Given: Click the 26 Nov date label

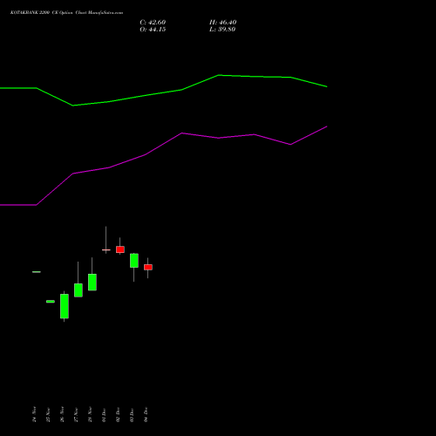Looking at the screenshot, I should (x=62, y=414).
